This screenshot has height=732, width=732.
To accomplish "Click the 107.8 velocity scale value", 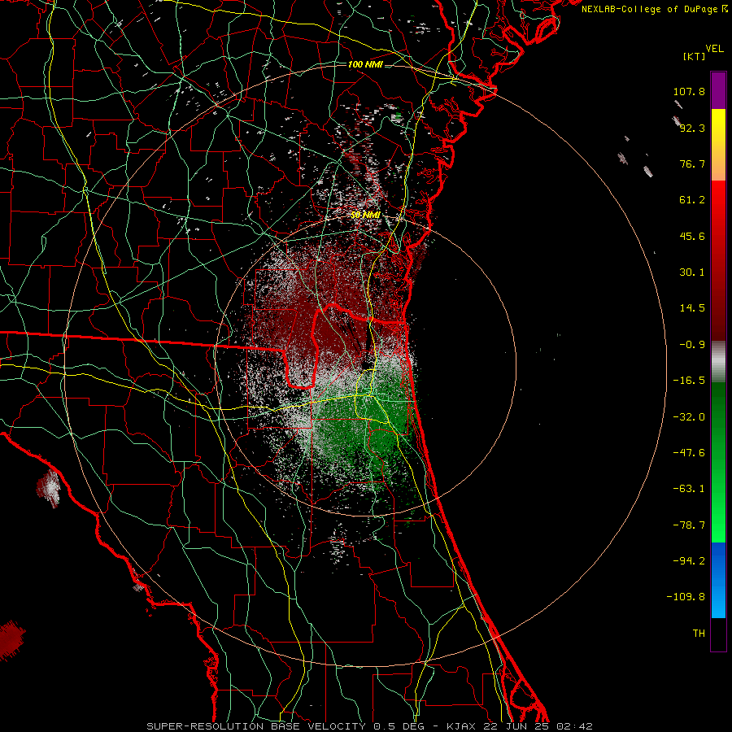I will (x=689, y=91).
